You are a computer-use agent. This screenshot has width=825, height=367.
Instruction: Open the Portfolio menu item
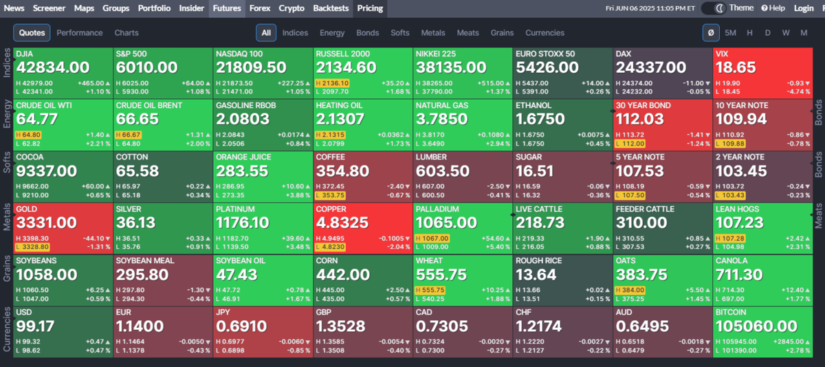tap(154, 8)
